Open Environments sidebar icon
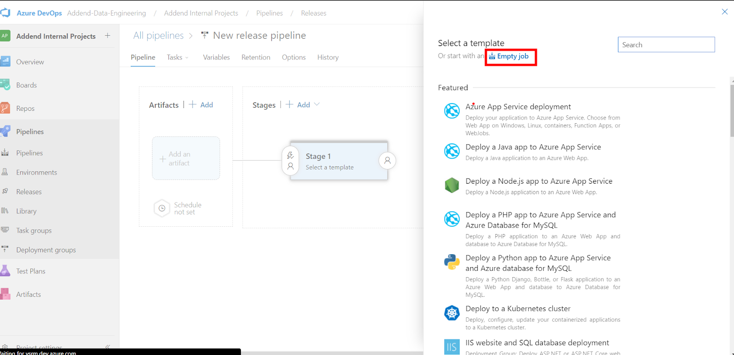This screenshot has width=734, height=355. pyautogui.click(x=5, y=172)
